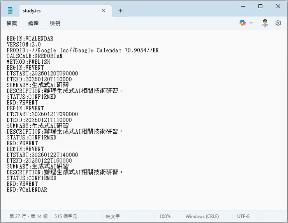
Task: Add a new tab with plus button
Action: pyautogui.click(x=120, y=10)
